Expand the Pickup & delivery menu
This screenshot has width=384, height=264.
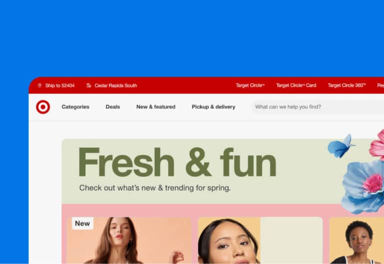tap(213, 107)
